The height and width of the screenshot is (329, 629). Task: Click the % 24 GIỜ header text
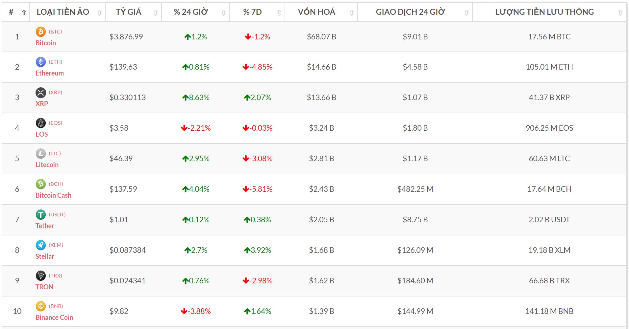click(x=191, y=12)
